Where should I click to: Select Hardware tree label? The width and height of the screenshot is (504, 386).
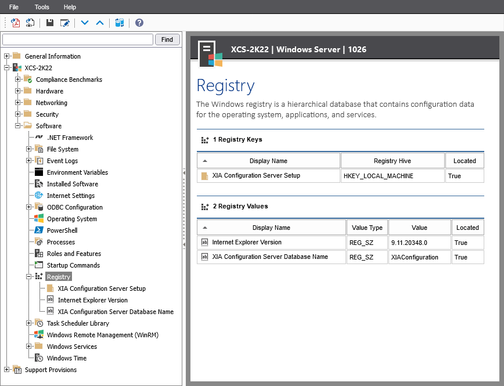tap(49, 91)
